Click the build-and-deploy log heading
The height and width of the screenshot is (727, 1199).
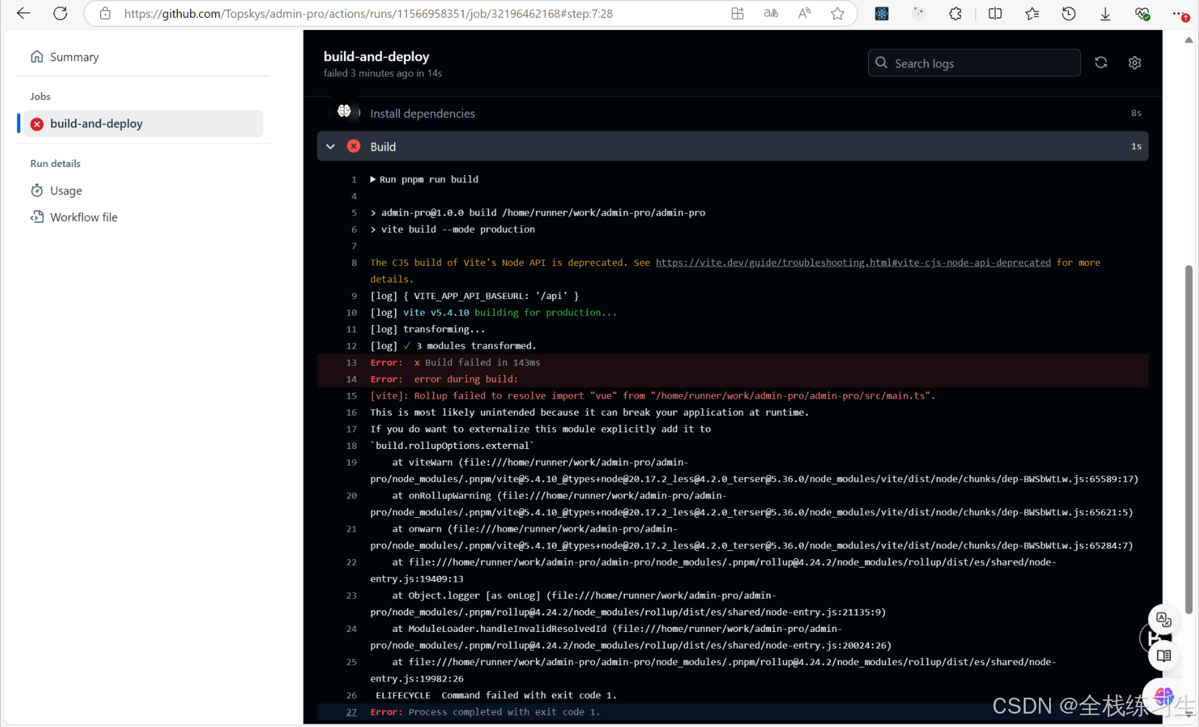376,56
